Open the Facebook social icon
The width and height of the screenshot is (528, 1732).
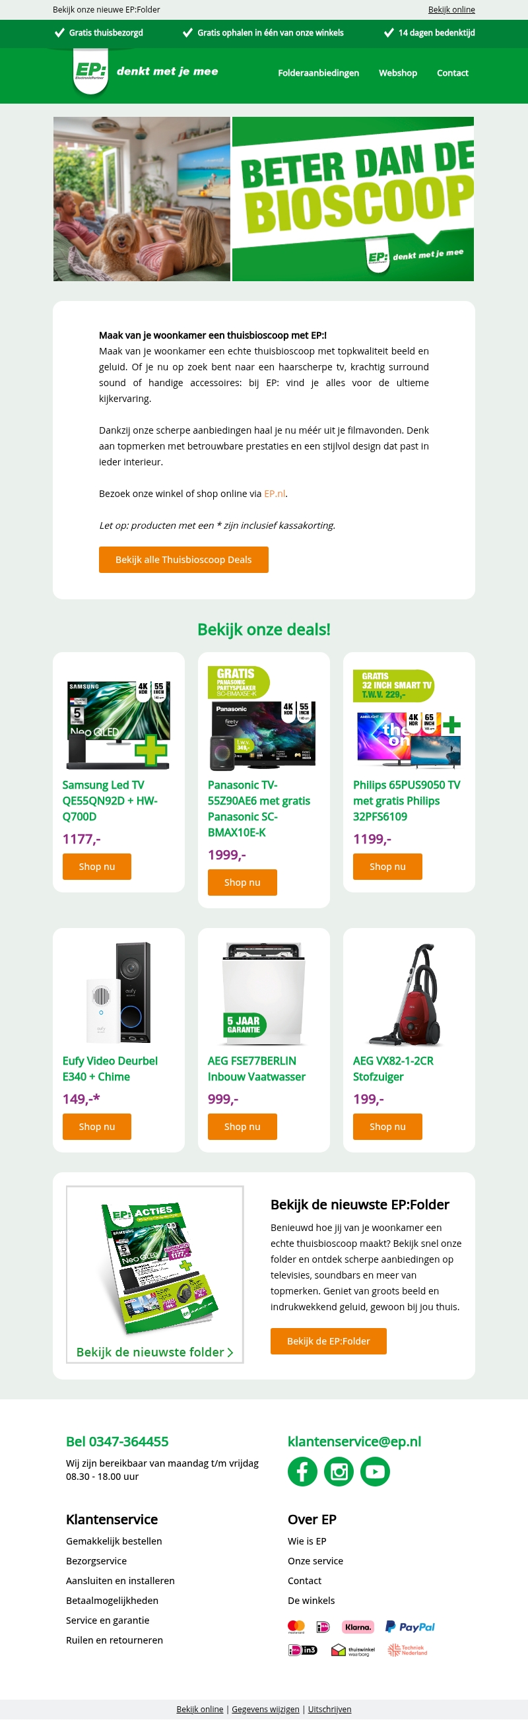(303, 1471)
